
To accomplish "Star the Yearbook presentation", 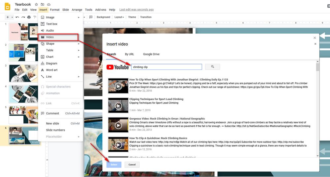I will click(36, 4).
